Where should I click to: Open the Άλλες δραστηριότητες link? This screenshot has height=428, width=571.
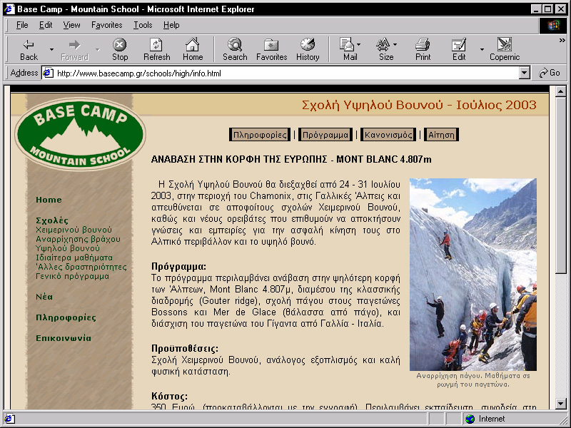coord(81,267)
